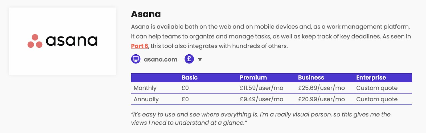The image size is (426, 133).
Task: Click the Asana heading title
Action: coord(146,14)
